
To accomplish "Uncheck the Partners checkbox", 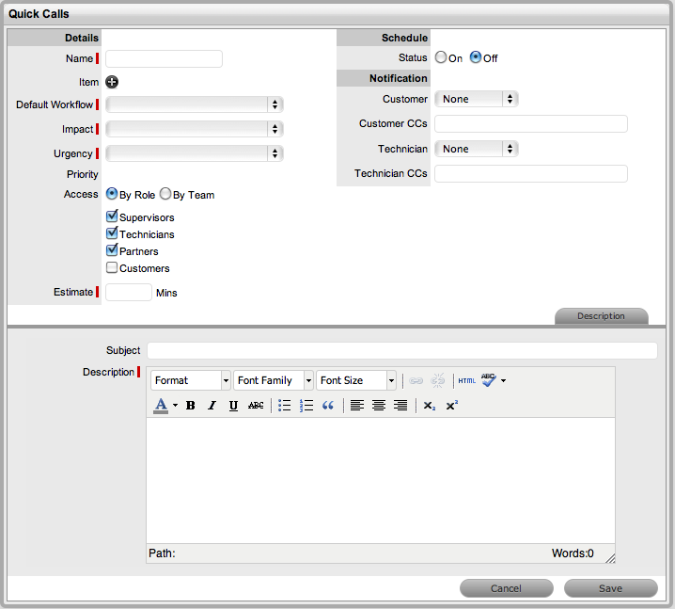I will coord(112,250).
